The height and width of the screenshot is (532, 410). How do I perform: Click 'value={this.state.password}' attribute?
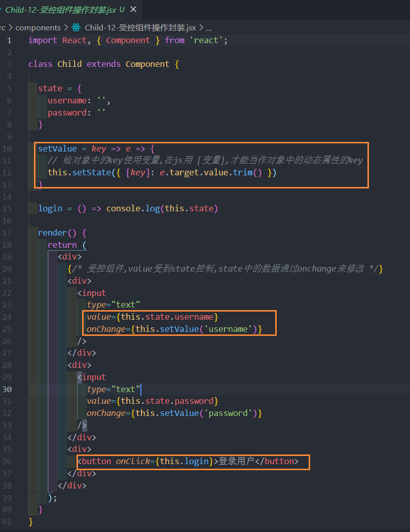click(153, 401)
